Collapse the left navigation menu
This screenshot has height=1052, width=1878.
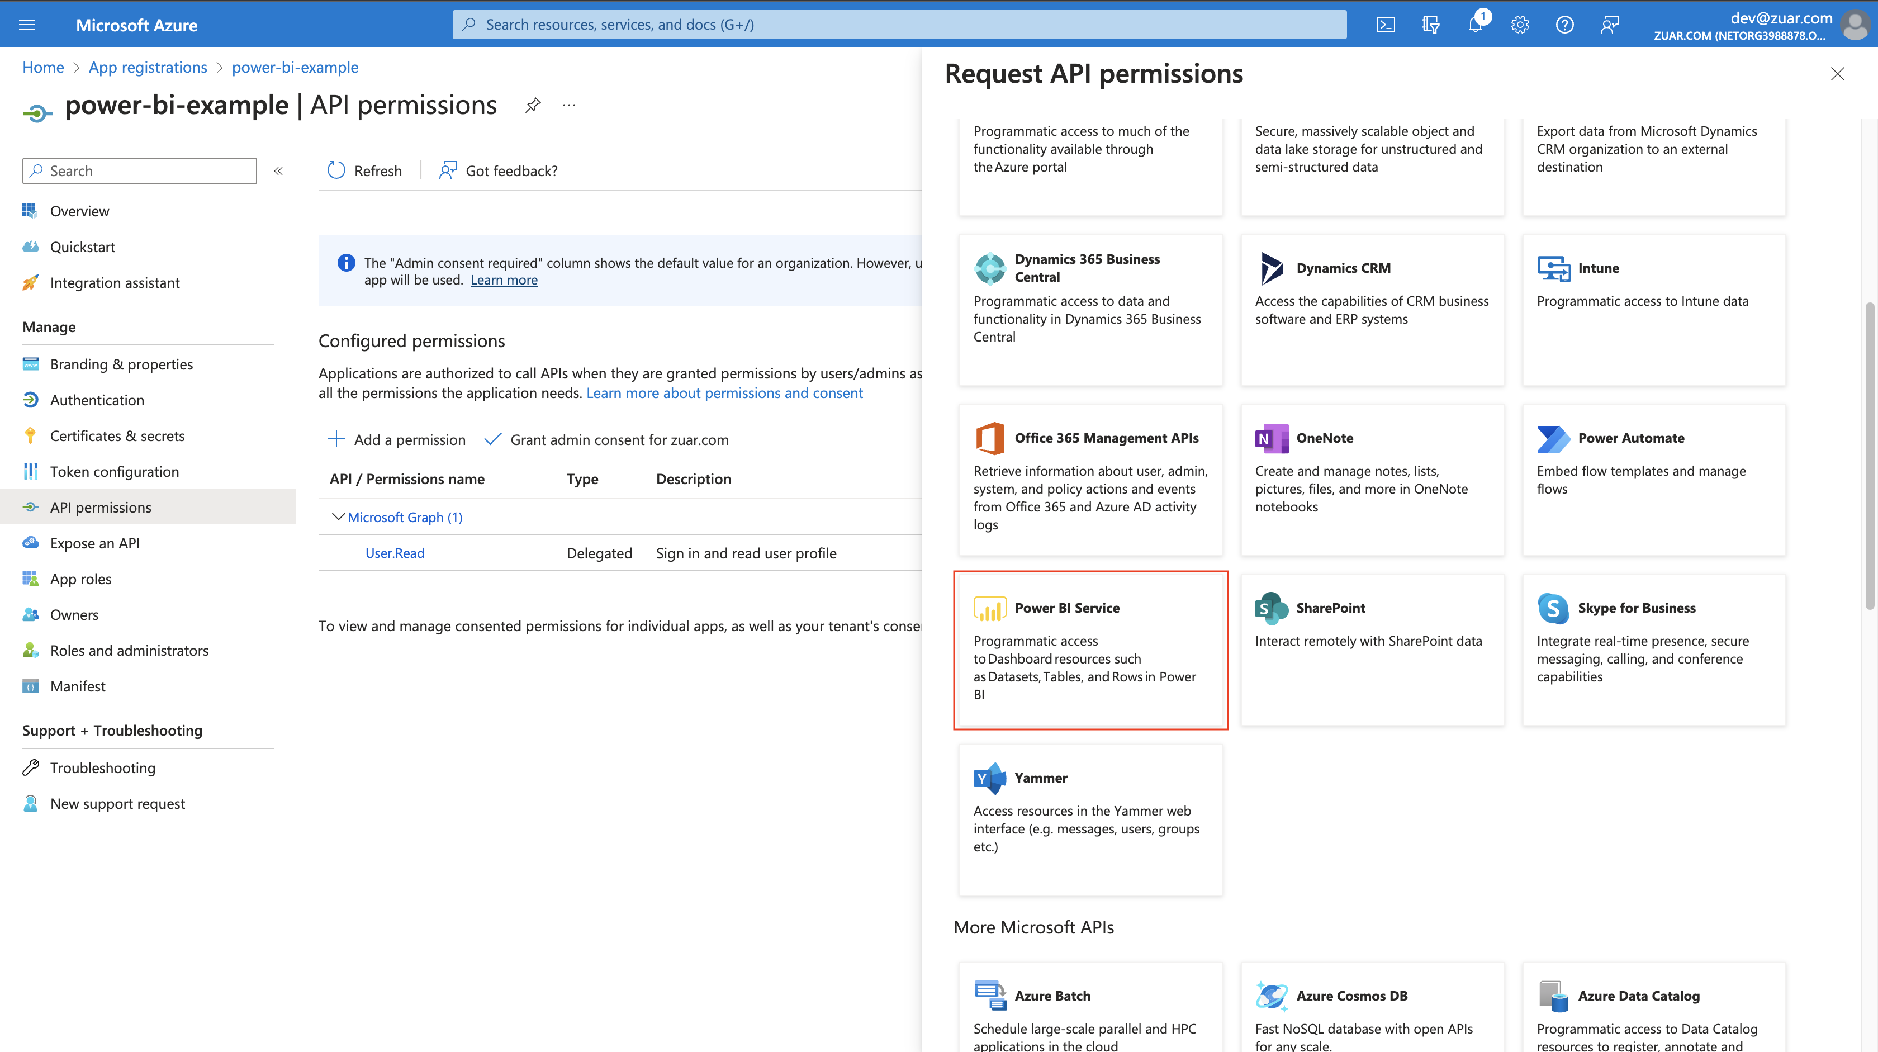[278, 171]
